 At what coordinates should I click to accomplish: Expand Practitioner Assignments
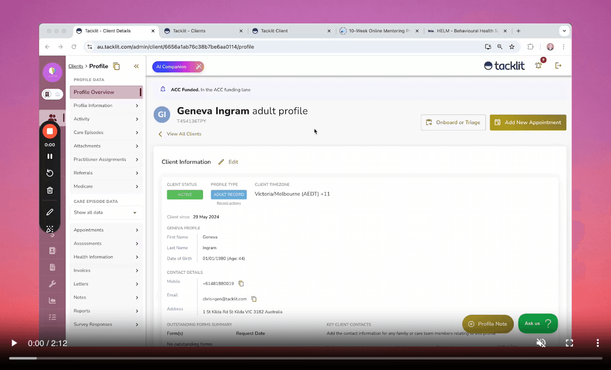[x=106, y=159]
